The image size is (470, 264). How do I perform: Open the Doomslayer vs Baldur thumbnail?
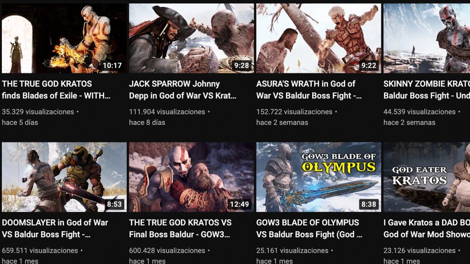pos(64,177)
